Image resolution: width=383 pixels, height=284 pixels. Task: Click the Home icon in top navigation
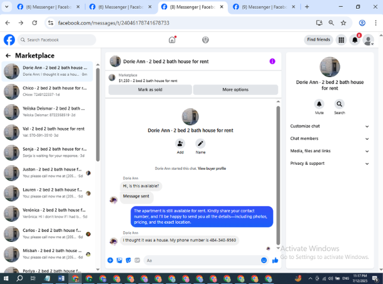tap(172, 39)
